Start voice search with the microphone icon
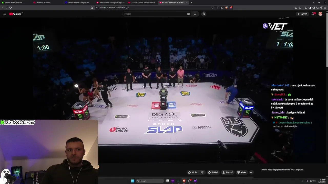The width and height of the screenshot is (328, 184). tap(204, 14)
